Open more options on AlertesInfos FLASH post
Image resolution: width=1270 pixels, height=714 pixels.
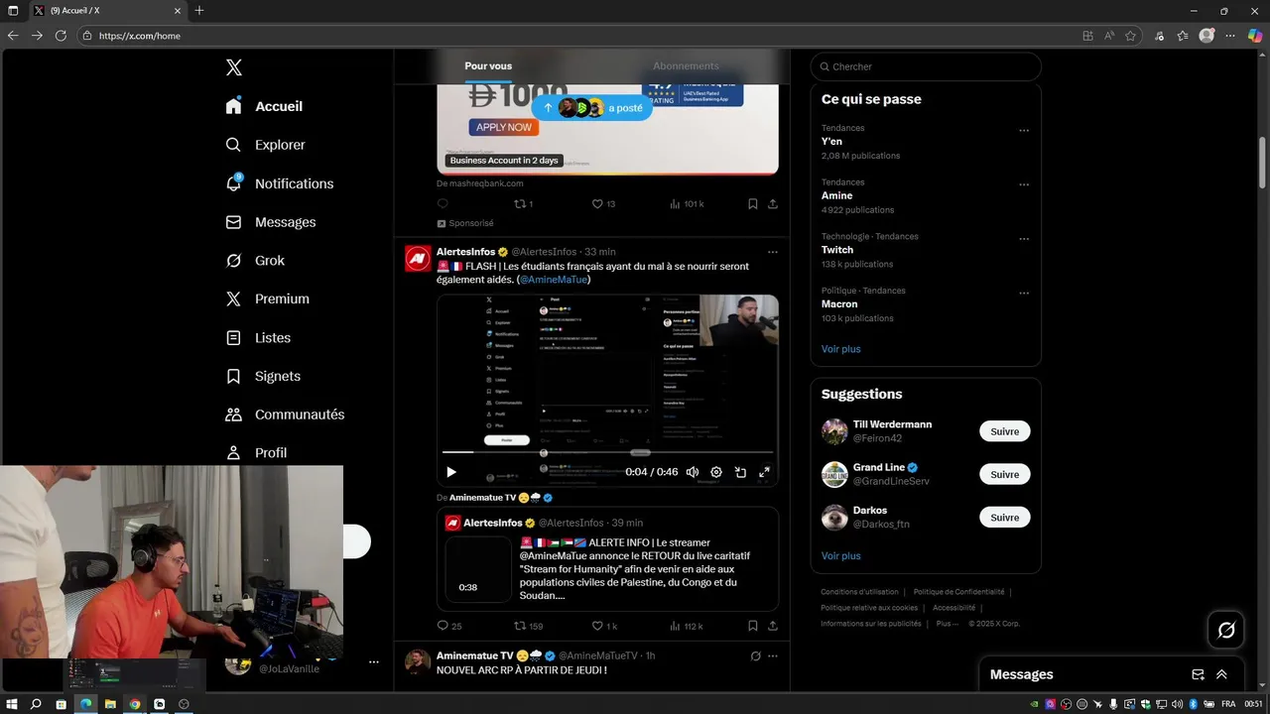[x=773, y=252]
